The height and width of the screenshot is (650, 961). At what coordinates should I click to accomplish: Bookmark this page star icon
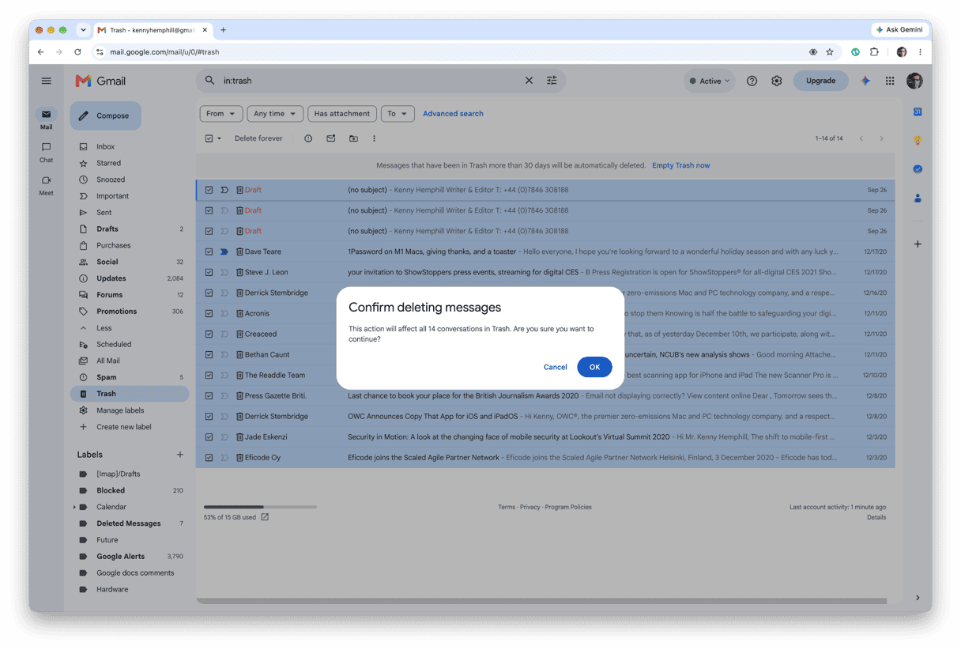[x=830, y=51]
